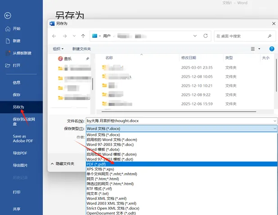Click the new document icon beside 新建
Viewport: 278px width, 215px height.
(x=8, y=41)
